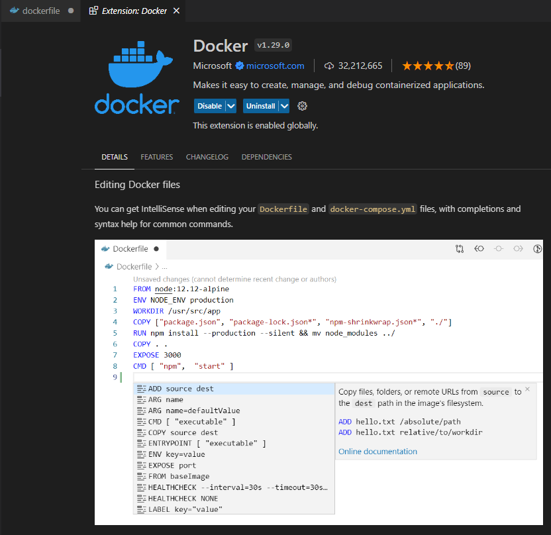The height and width of the screenshot is (535, 551).
Task: Open the DEPENDENCIES tab
Action: point(267,157)
